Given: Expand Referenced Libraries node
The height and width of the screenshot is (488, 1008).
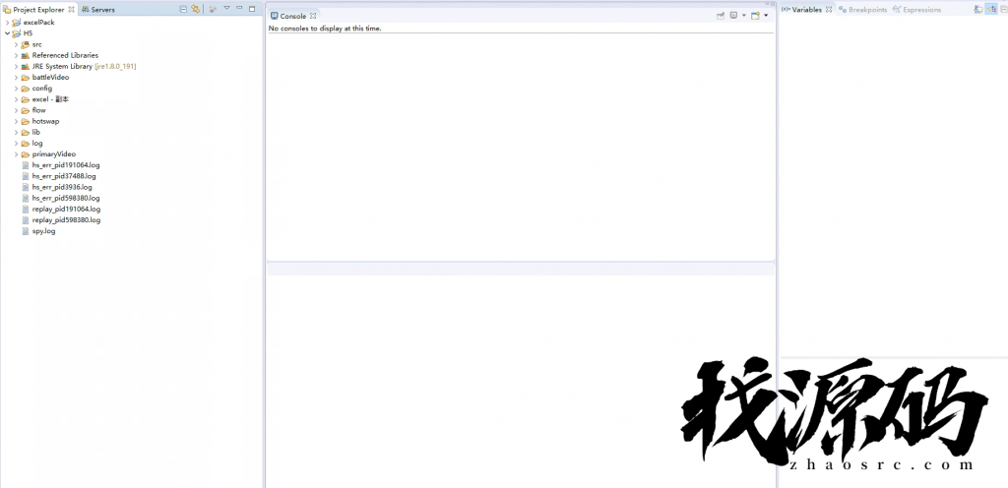Looking at the screenshot, I should (x=16, y=55).
